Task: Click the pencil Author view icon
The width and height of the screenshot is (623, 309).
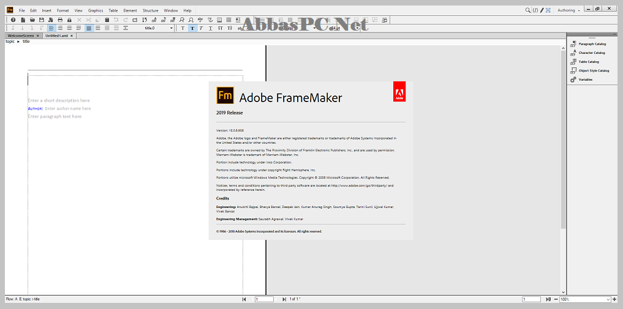Action: (x=542, y=10)
